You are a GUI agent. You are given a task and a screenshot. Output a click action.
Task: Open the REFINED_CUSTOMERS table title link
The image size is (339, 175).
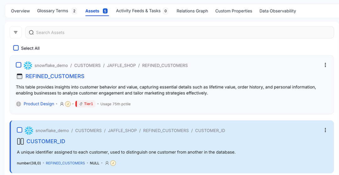pos(55,76)
